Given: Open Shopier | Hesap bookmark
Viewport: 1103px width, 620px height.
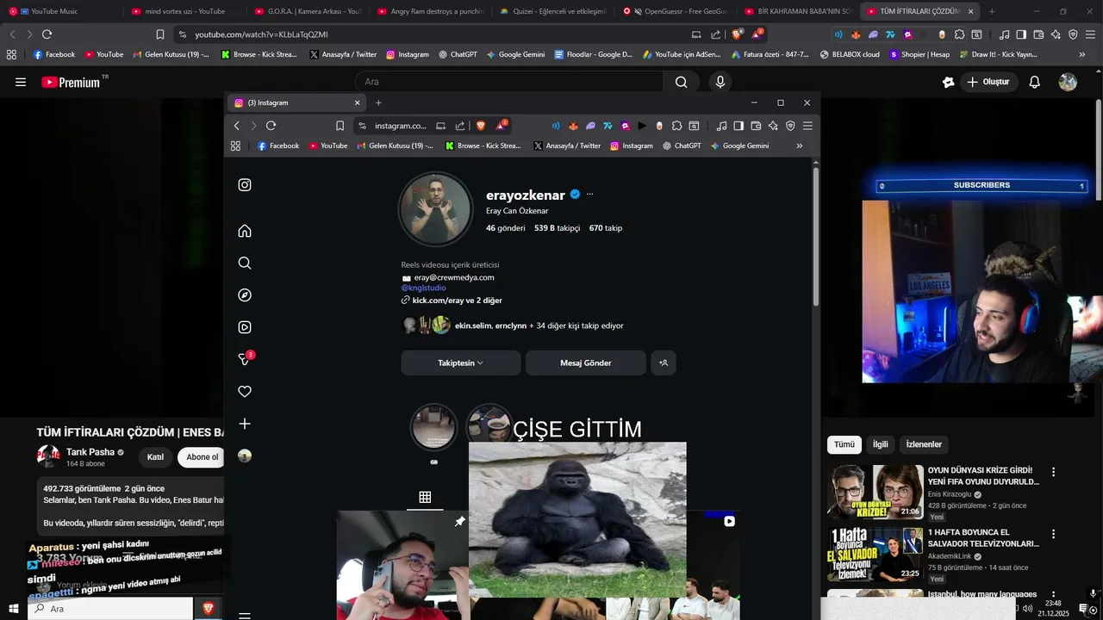Looking at the screenshot, I should click(x=919, y=54).
